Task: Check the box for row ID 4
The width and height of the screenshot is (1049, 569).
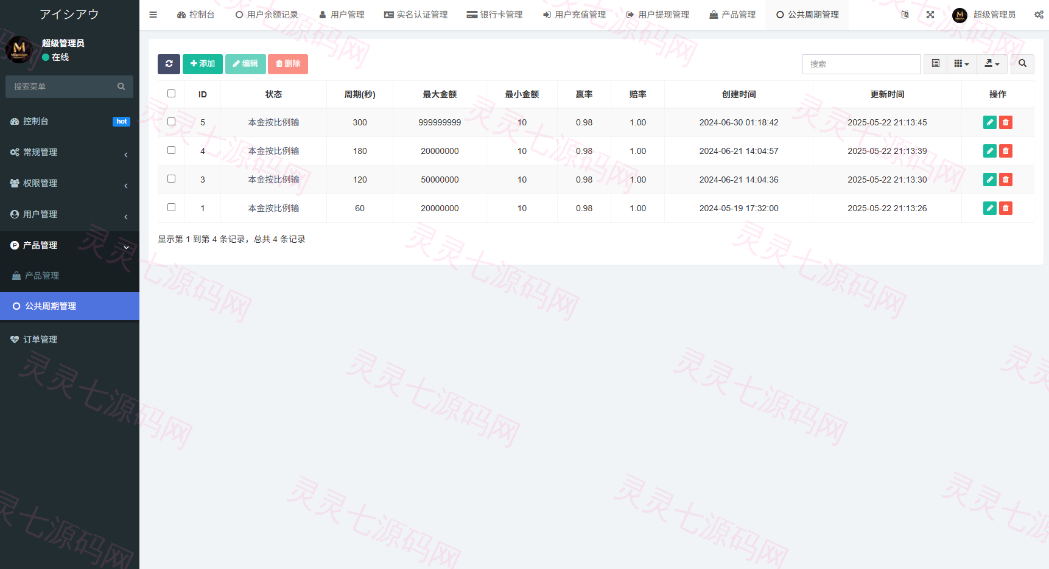Action: pos(171,150)
